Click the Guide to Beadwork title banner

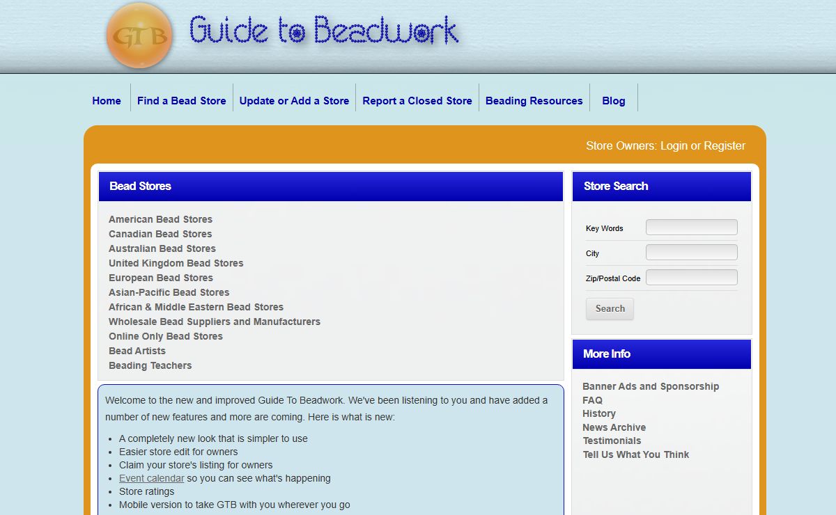324,31
